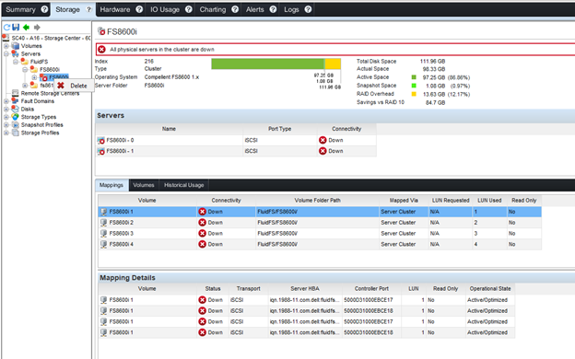Image resolution: width=575 pixels, height=359 pixels.
Task: Click the Volumes icon in the tree
Action: pyautogui.click(x=15, y=46)
